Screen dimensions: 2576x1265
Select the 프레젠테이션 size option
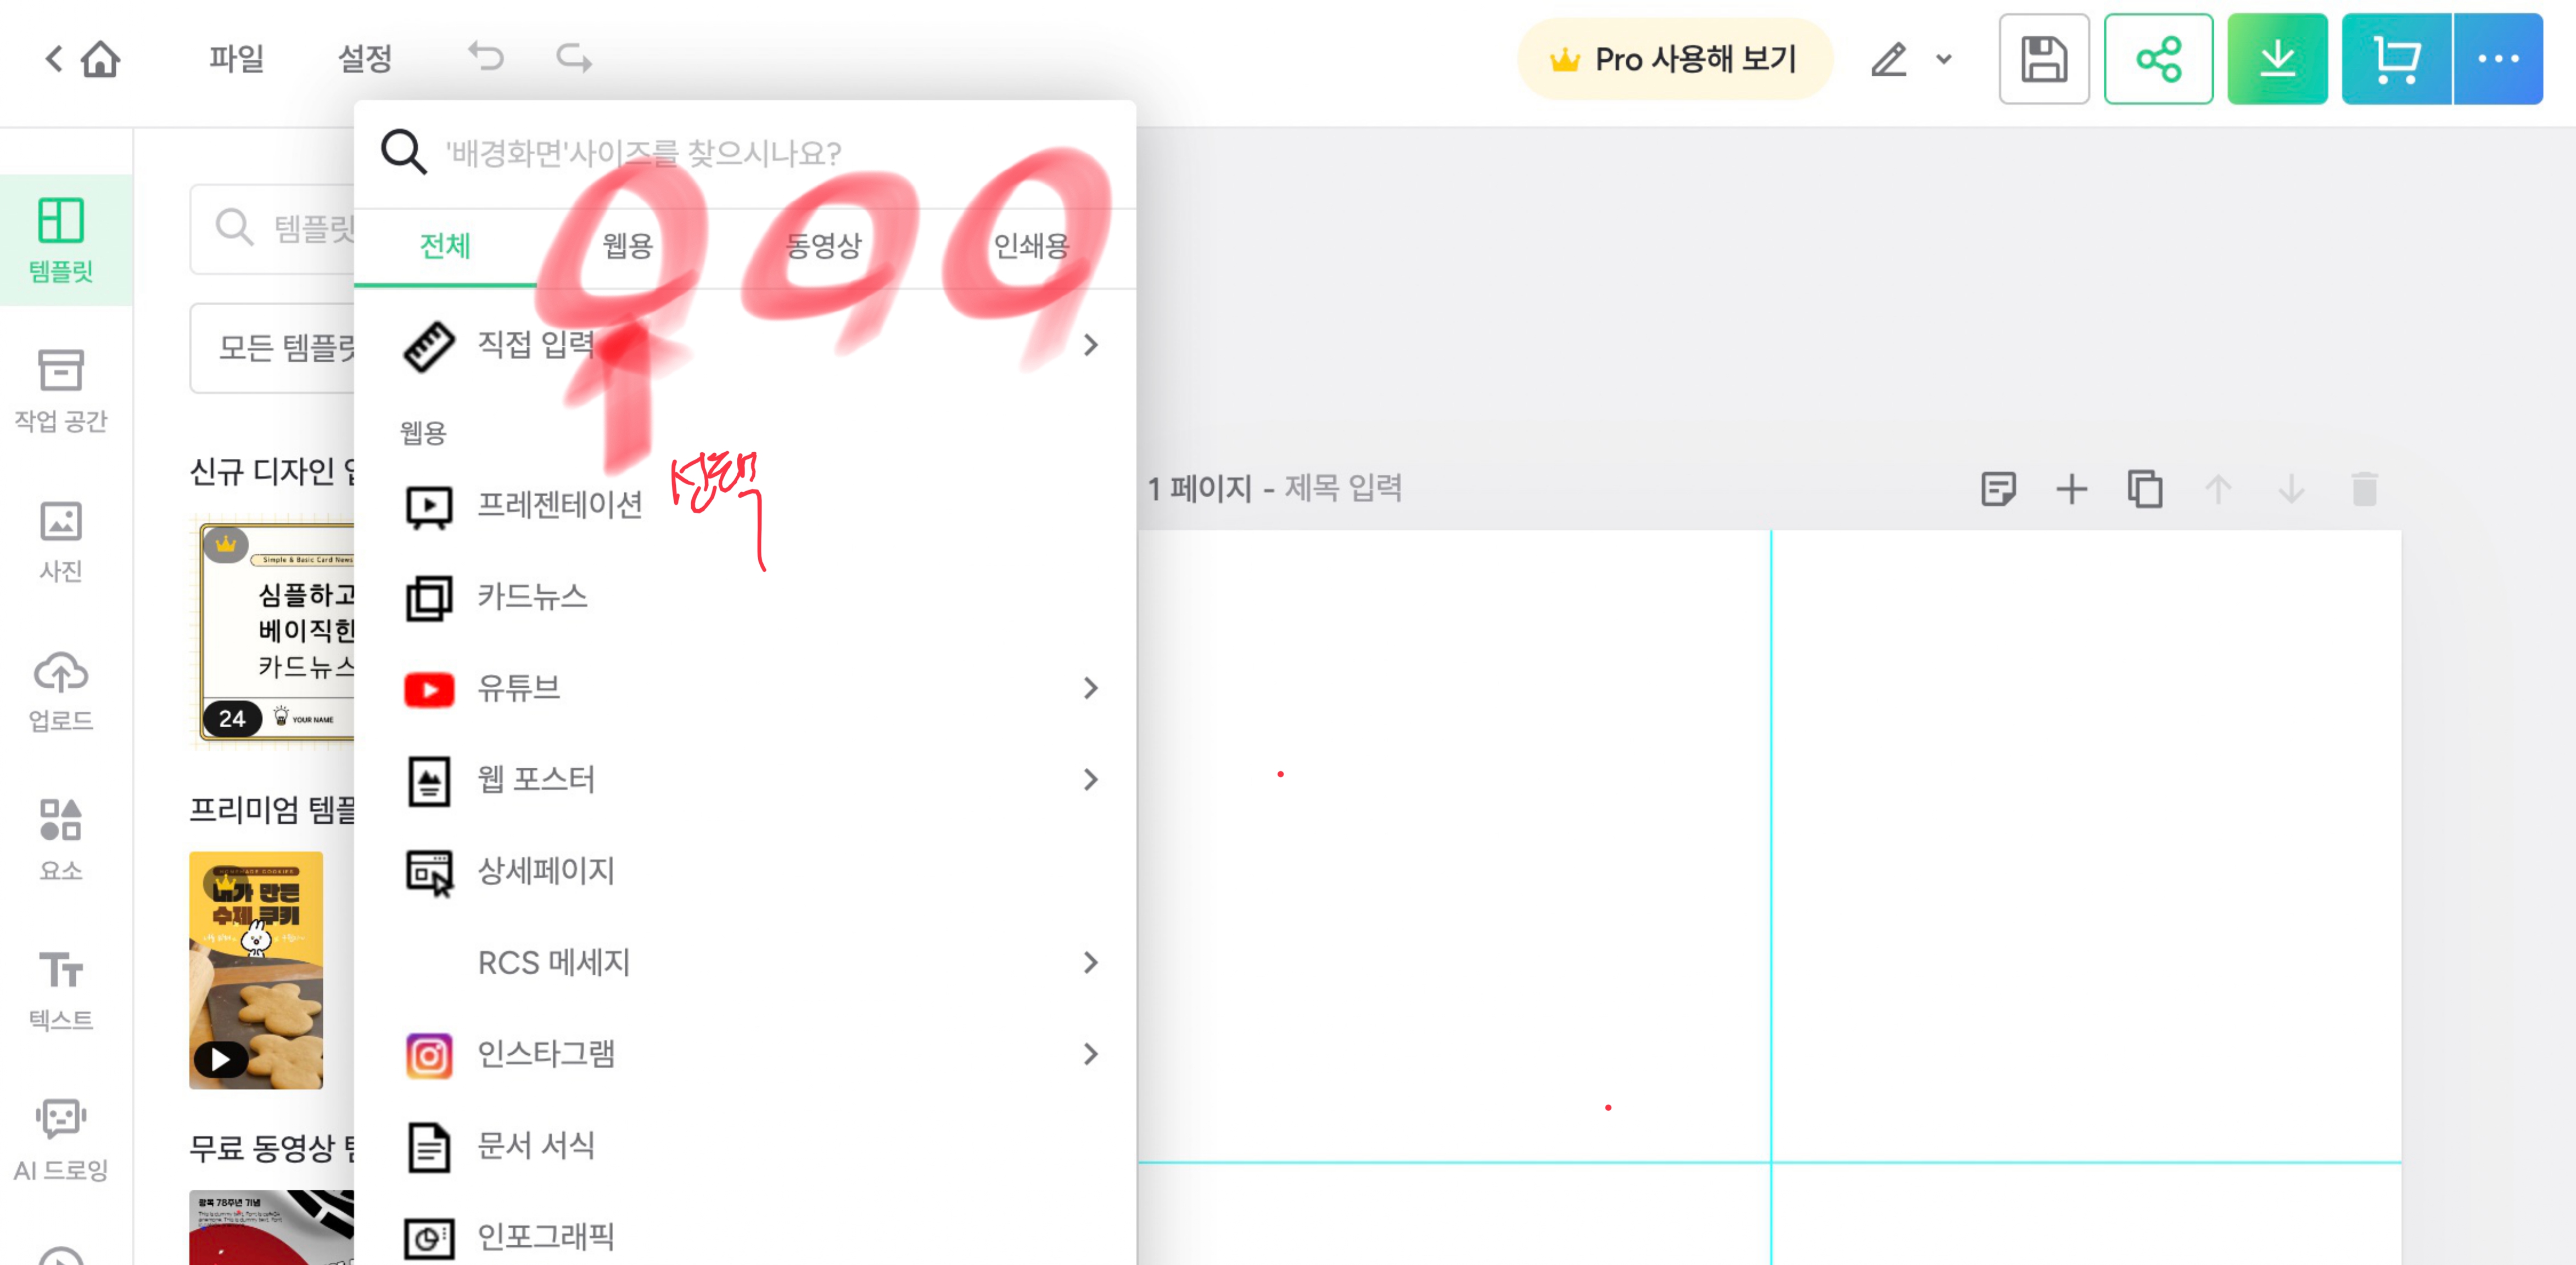pyautogui.click(x=560, y=505)
